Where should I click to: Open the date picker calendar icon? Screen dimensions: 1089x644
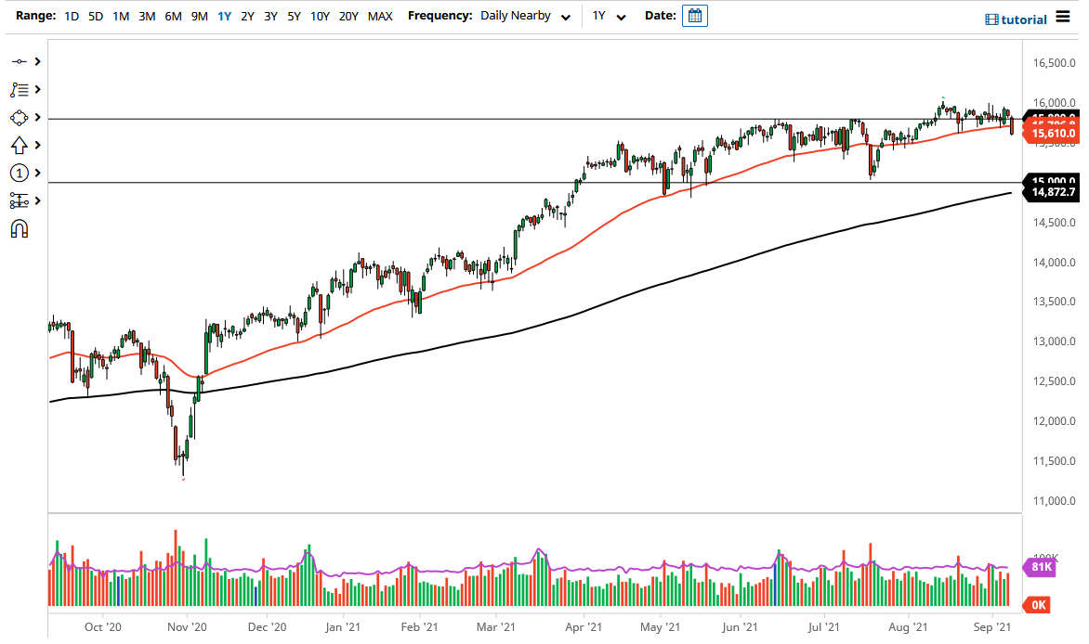point(695,16)
